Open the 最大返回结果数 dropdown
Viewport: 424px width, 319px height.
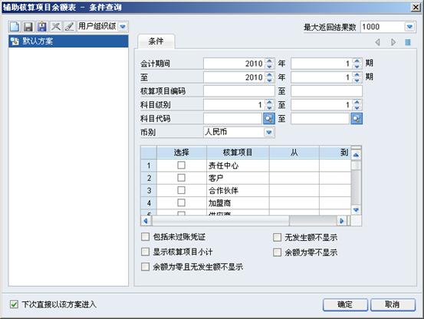(x=409, y=27)
